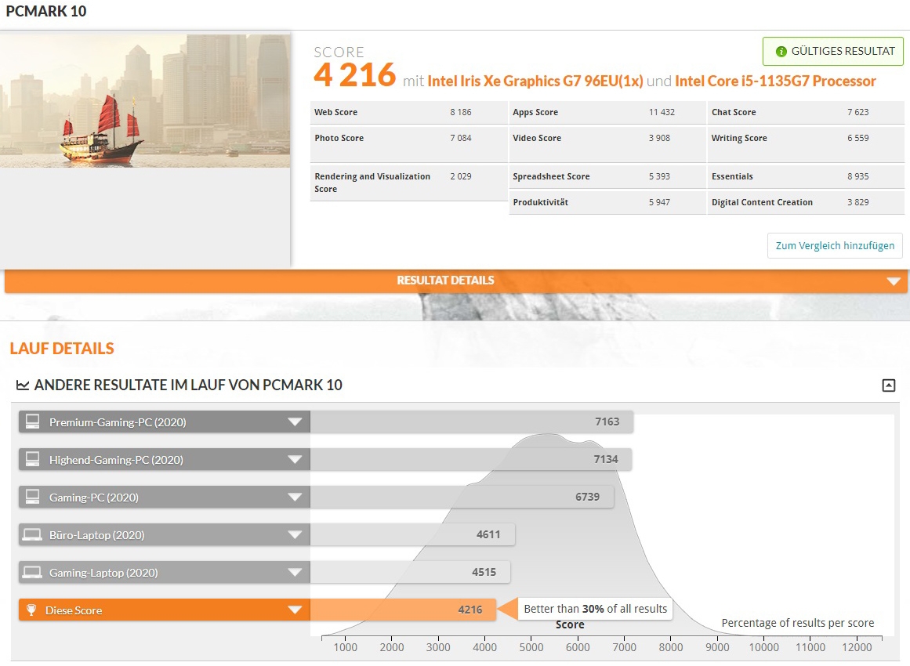The width and height of the screenshot is (910, 666).
Task: Expand Diese Score dropdown arrow
Action: (x=295, y=610)
